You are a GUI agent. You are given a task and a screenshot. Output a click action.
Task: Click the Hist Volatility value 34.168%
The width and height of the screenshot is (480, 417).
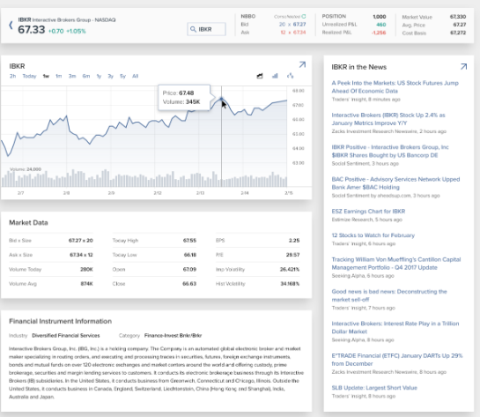tap(290, 284)
